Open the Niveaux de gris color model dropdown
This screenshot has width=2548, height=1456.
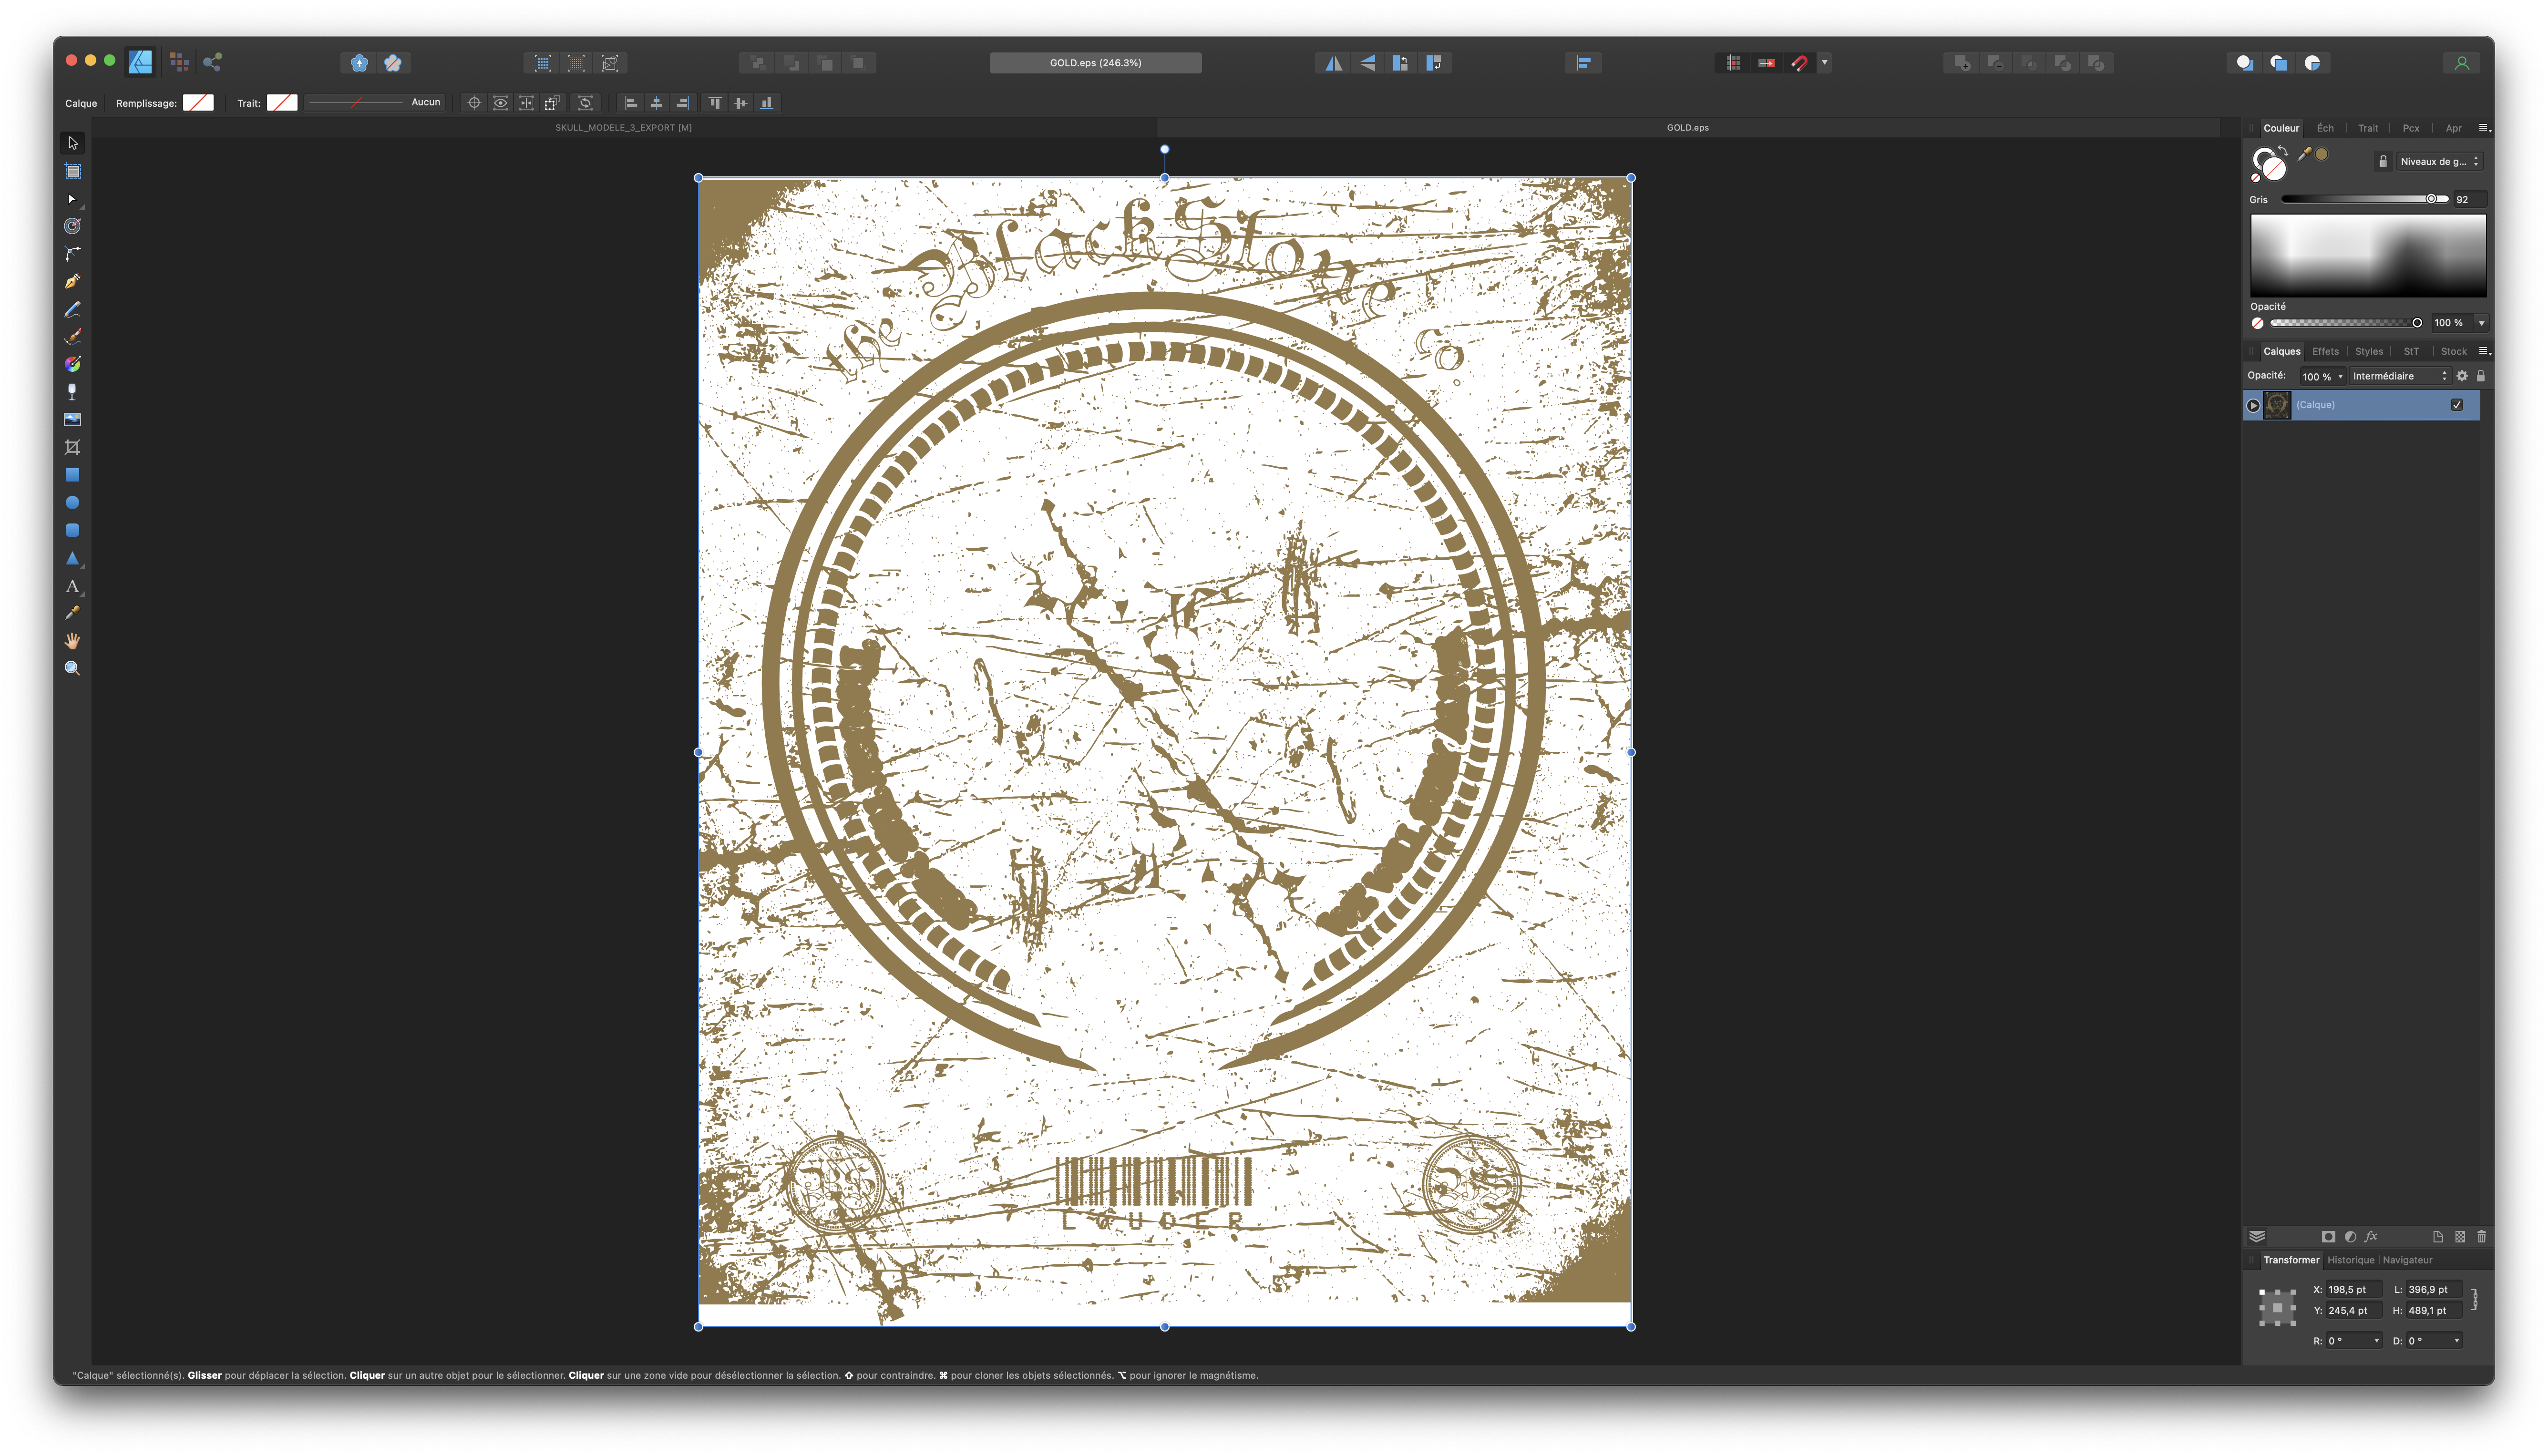(2439, 161)
